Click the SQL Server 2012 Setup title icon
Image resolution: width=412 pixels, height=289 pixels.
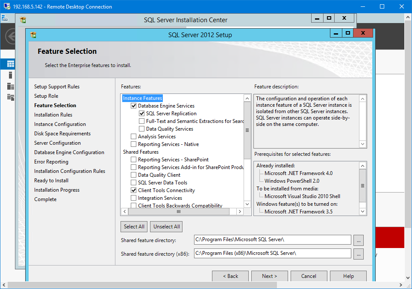(33, 35)
